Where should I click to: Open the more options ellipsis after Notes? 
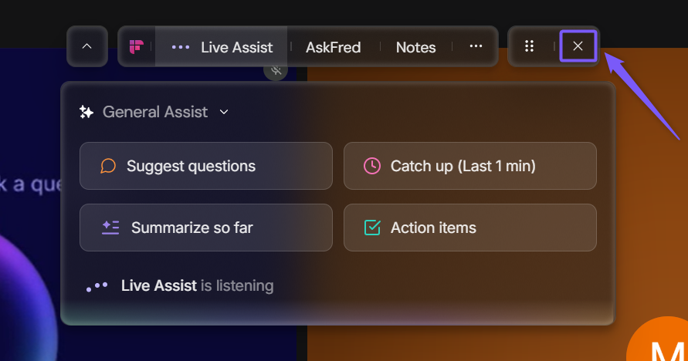tap(476, 47)
